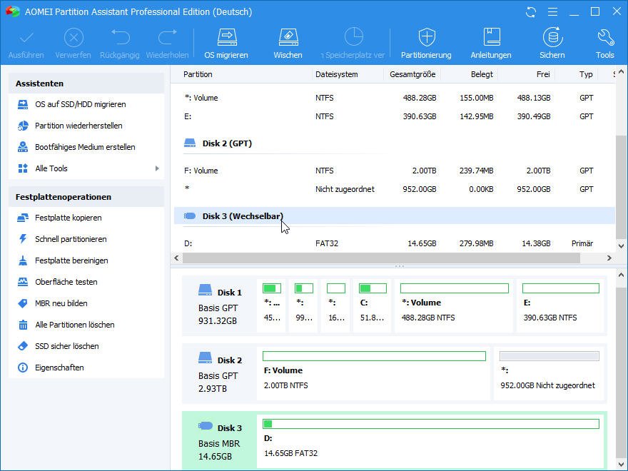
Task: Open the Partitionierung shield icon
Action: point(426,38)
